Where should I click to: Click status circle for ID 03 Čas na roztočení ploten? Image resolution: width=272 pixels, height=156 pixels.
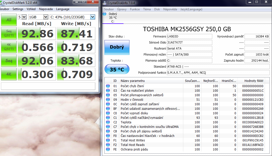click(x=108, y=90)
